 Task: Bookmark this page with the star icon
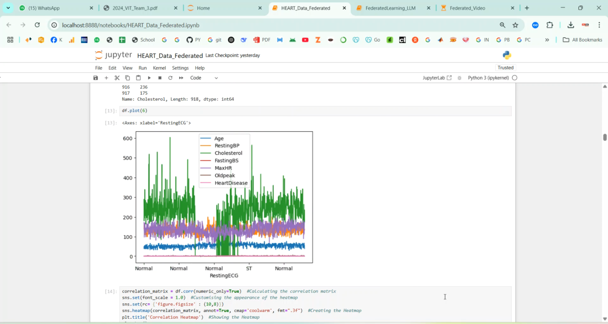click(515, 25)
